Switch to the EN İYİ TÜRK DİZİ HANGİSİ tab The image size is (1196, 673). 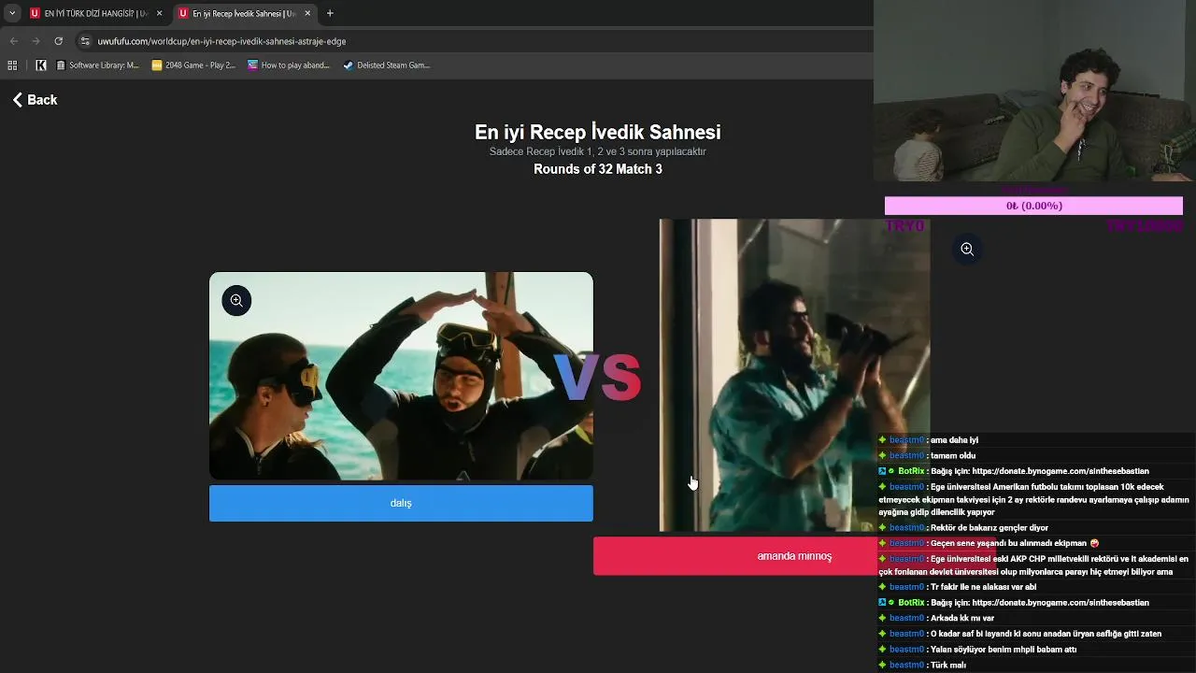[88, 13]
